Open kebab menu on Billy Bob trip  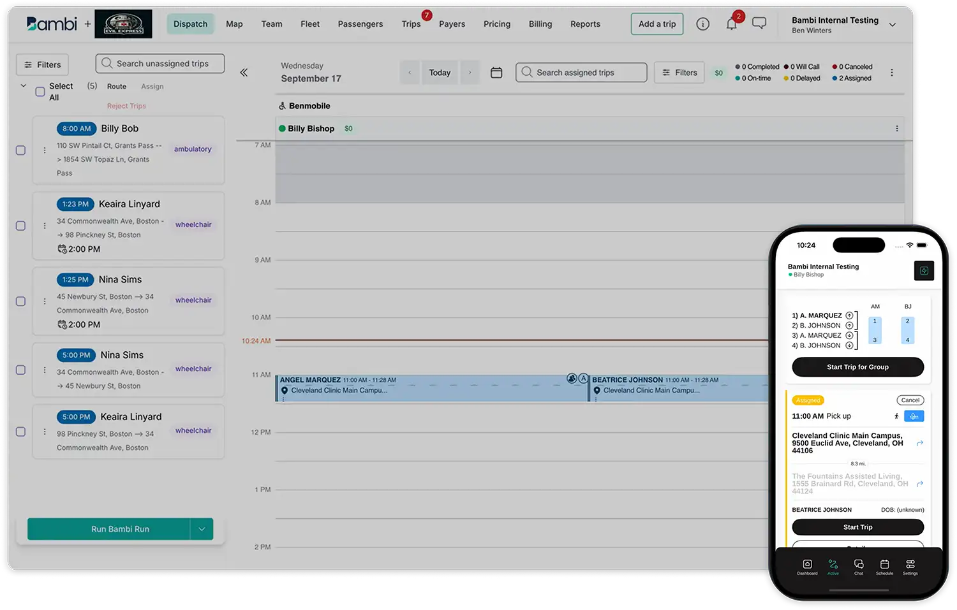(45, 150)
